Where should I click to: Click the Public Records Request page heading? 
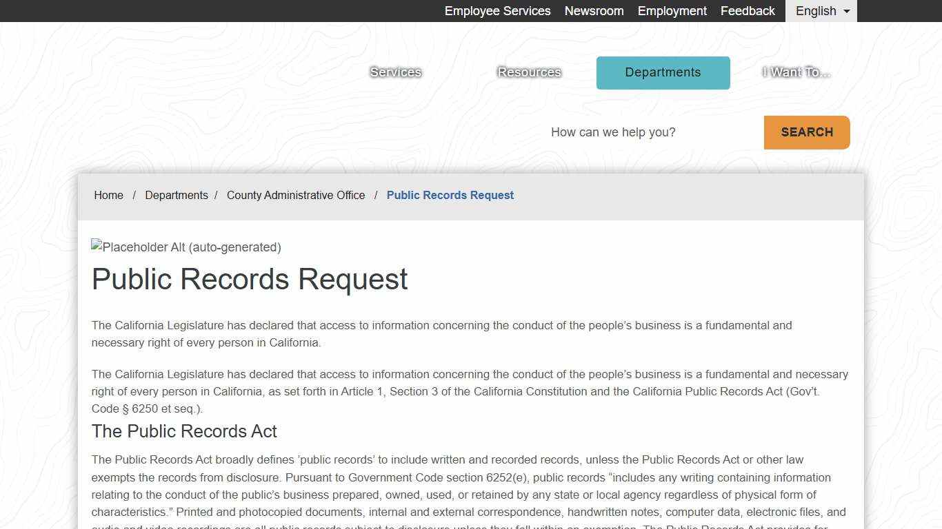pyautogui.click(x=250, y=279)
